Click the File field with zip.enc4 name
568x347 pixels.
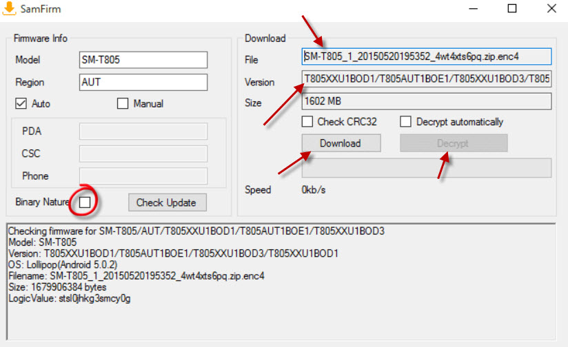point(427,56)
